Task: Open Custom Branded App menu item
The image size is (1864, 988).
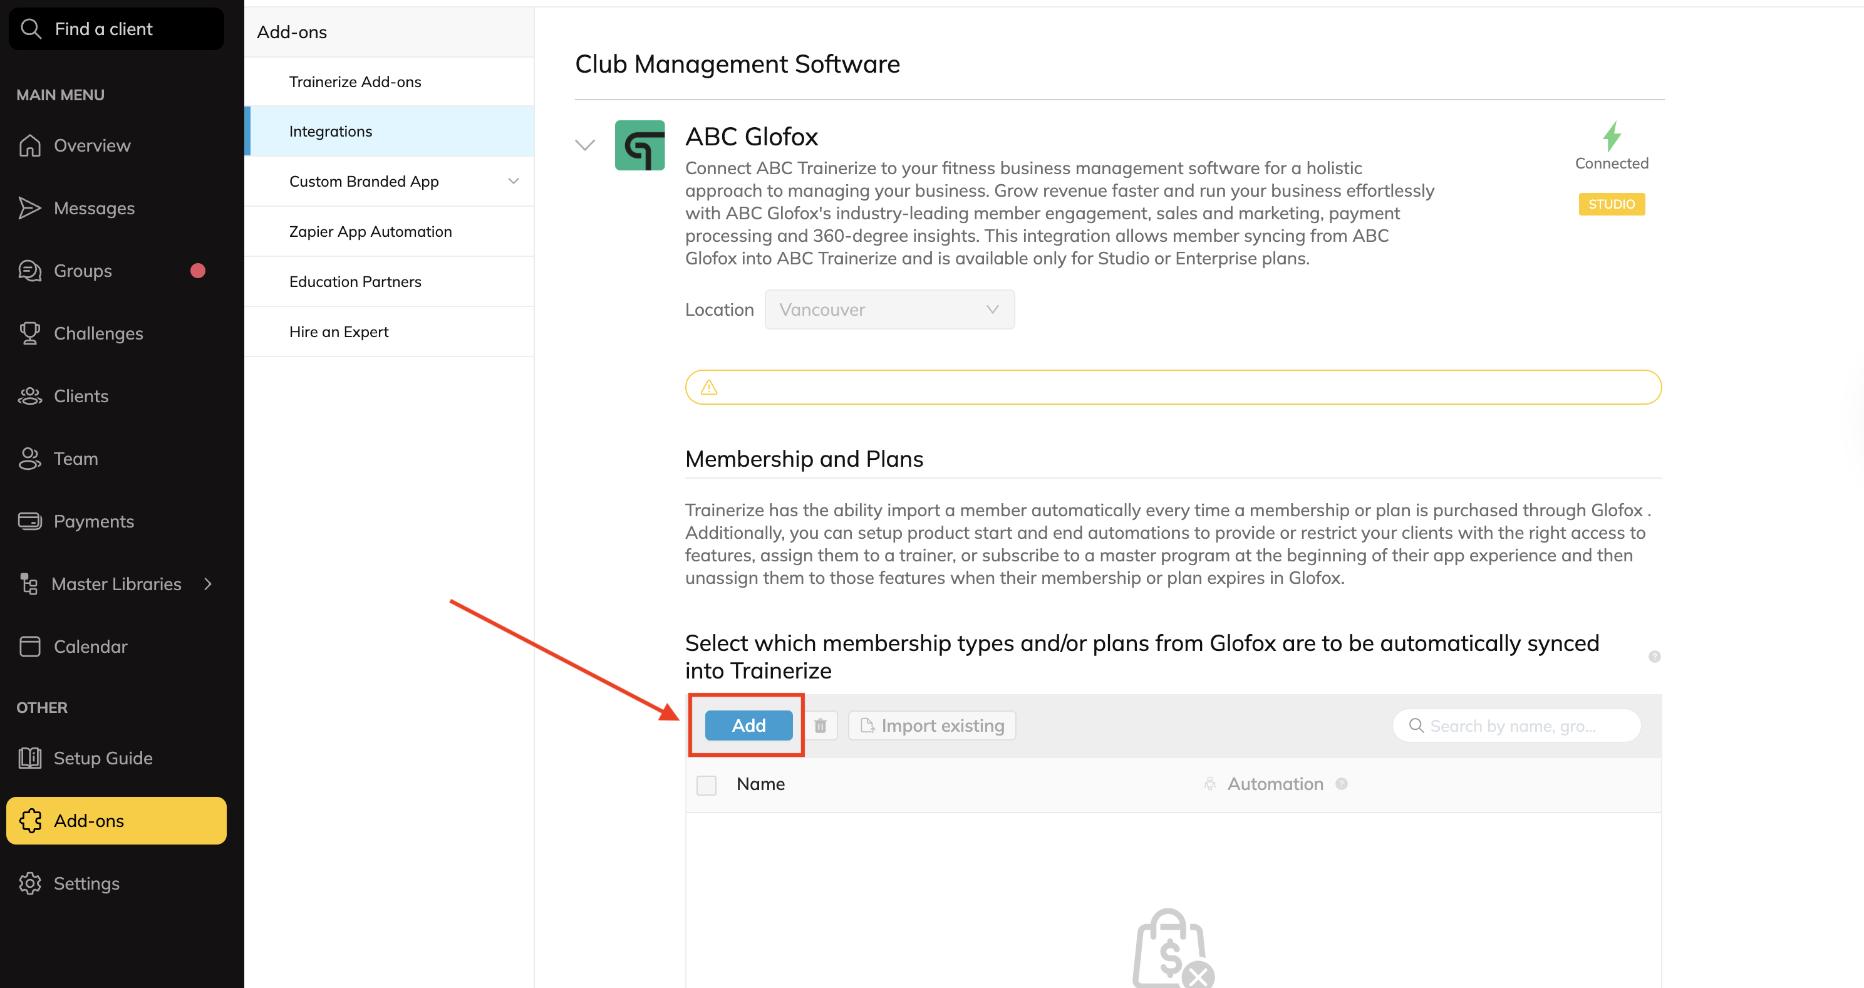Action: (x=390, y=182)
